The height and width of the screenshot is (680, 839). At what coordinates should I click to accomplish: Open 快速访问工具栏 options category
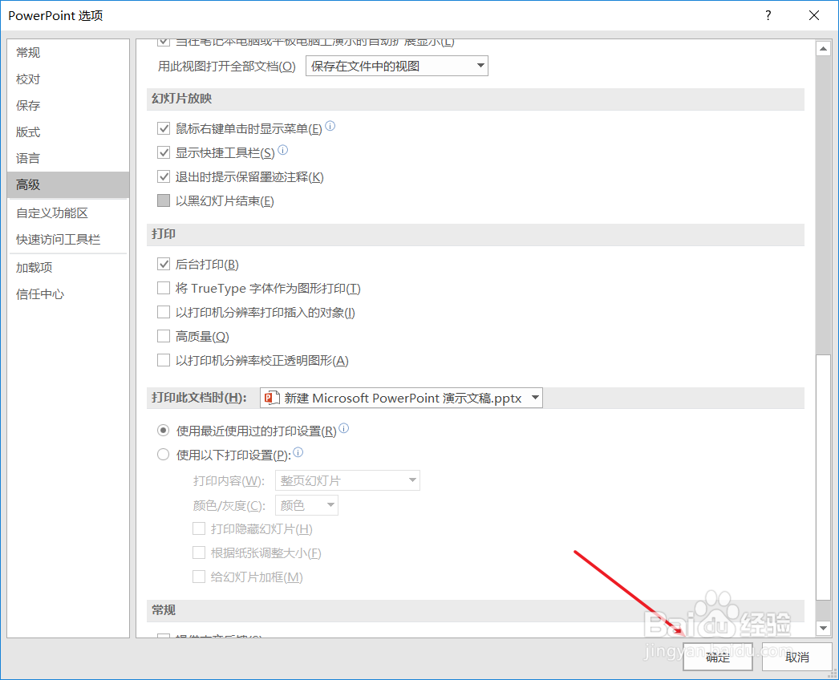[x=68, y=239]
